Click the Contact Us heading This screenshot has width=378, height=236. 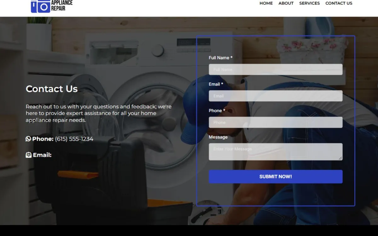click(x=52, y=89)
